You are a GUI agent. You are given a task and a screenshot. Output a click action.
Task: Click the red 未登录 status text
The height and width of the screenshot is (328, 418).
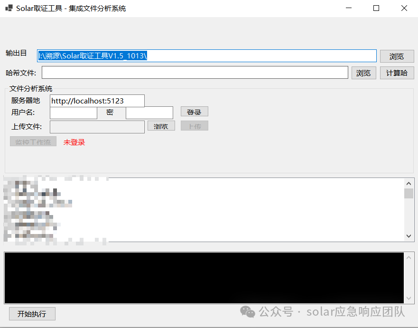(74, 142)
